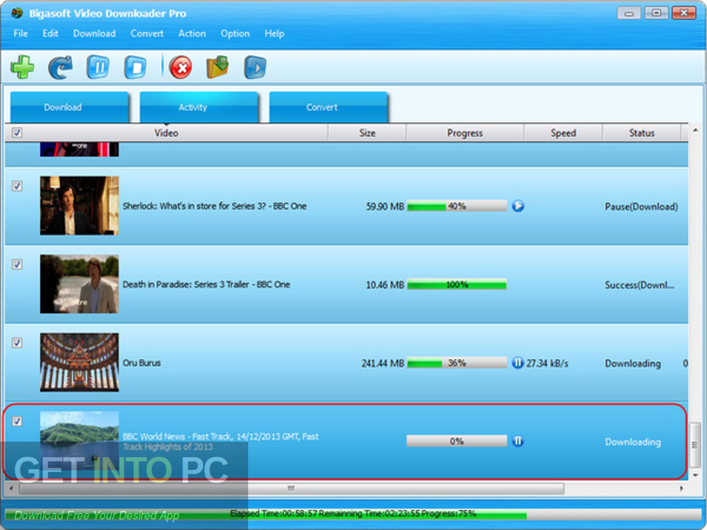Viewport: 707px width, 530px height.
Task: Click Oru Burus "Downloading" status text
Action: click(633, 363)
